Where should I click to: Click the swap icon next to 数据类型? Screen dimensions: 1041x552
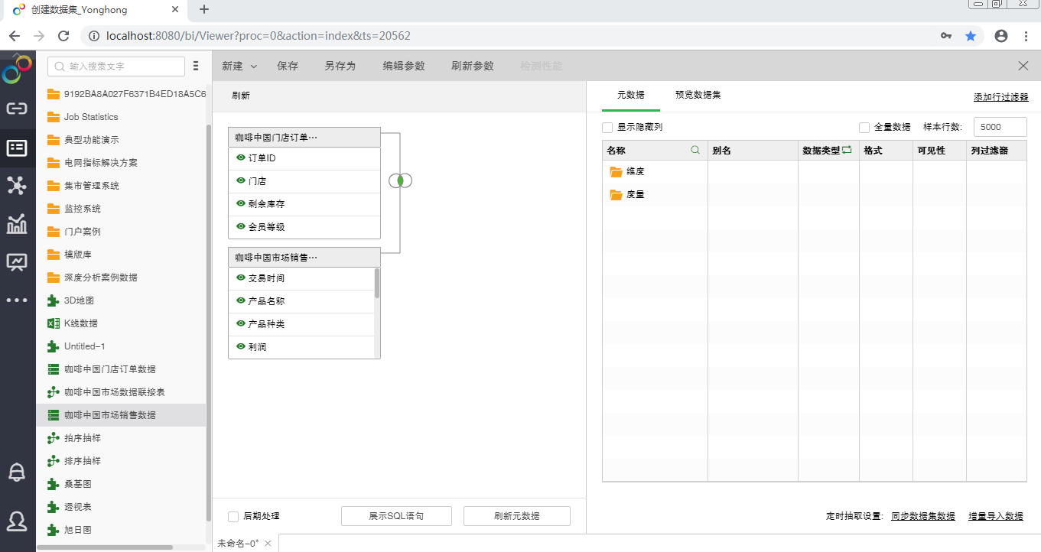click(847, 151)
